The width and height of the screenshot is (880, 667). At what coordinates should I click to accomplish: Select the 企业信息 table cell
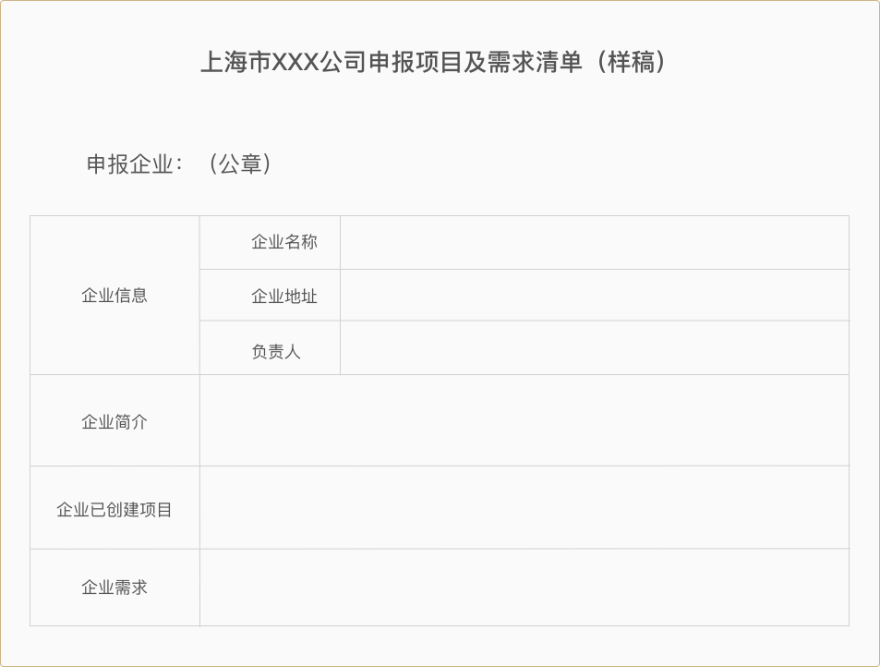115,296
